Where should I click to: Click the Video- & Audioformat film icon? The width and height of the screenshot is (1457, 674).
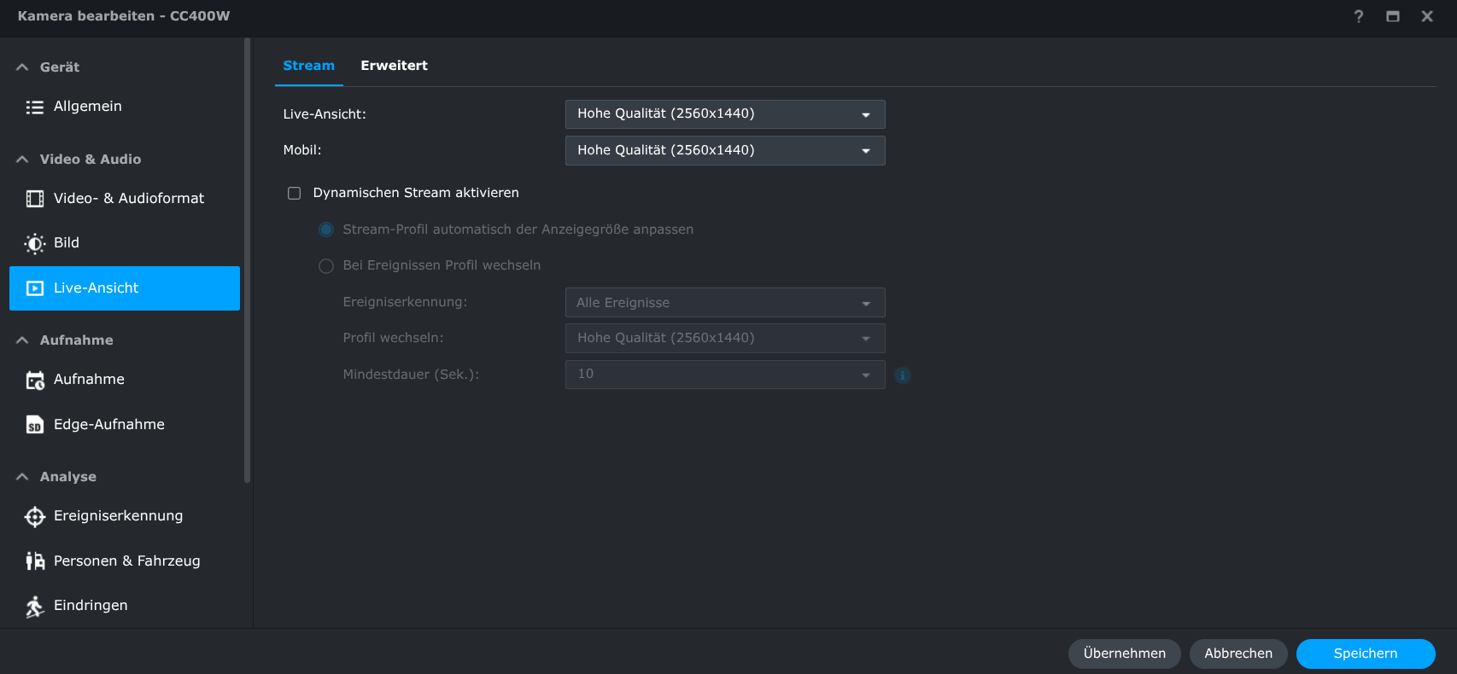click(x=34, y=199)
